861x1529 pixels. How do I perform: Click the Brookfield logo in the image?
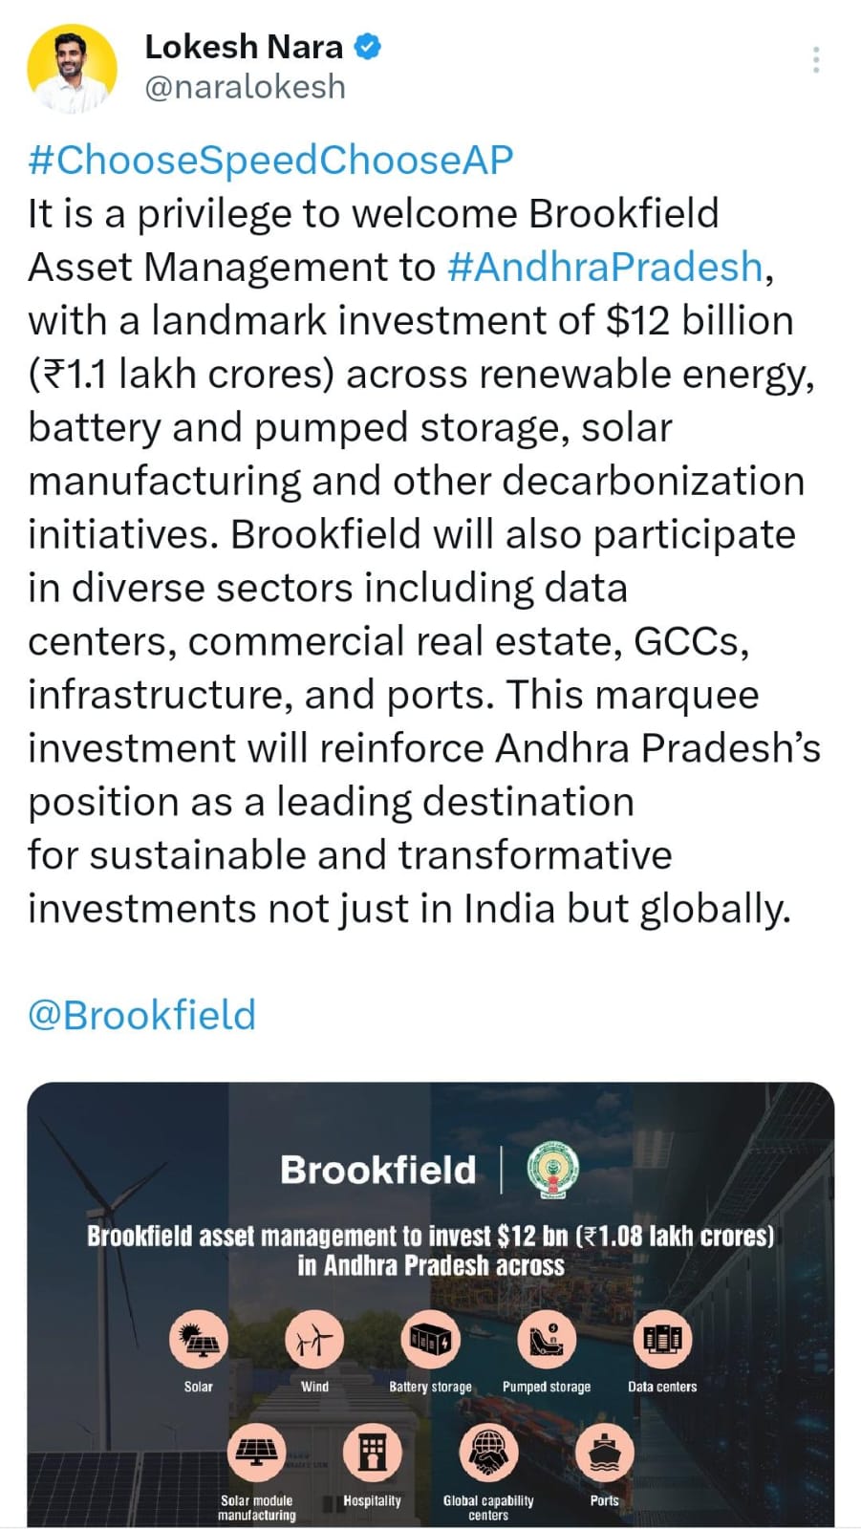(377, 1171)
